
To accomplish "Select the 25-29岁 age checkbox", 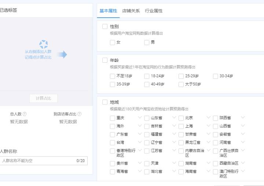I will (181, 76).
